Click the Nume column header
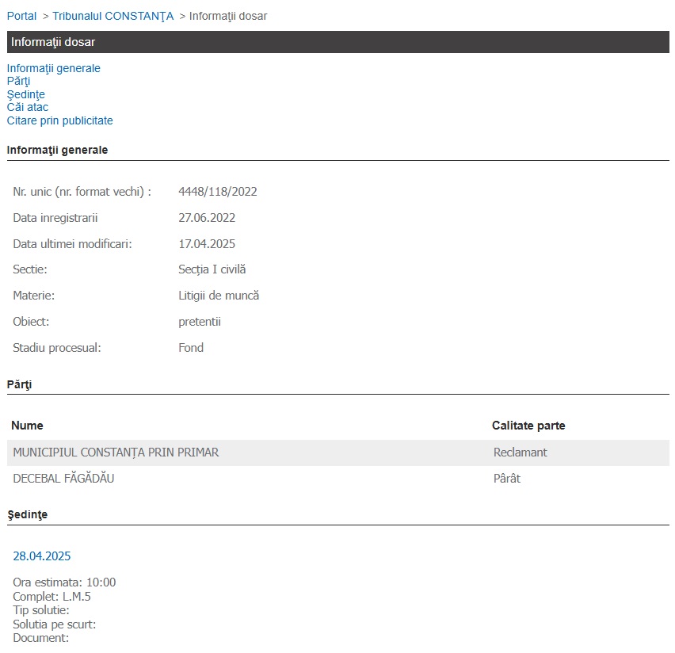Image resolution: width=675 pixels, height=653 pixels. 27,426
